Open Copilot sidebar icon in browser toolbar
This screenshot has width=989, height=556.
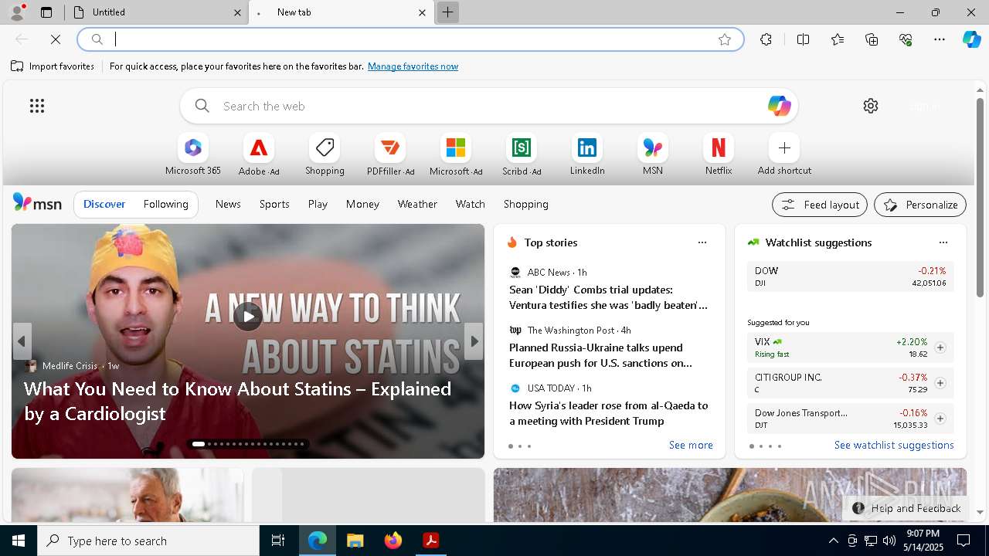pyautogui.click(x=971, y=39)
